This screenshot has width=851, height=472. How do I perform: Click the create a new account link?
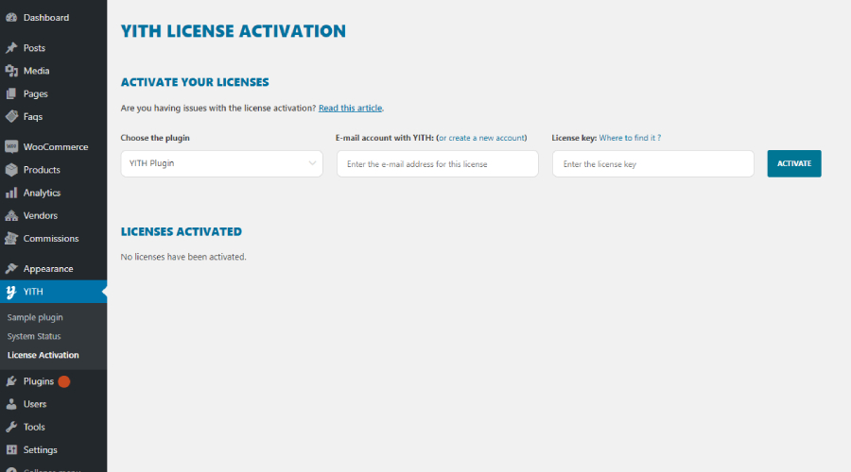[487, 138]
